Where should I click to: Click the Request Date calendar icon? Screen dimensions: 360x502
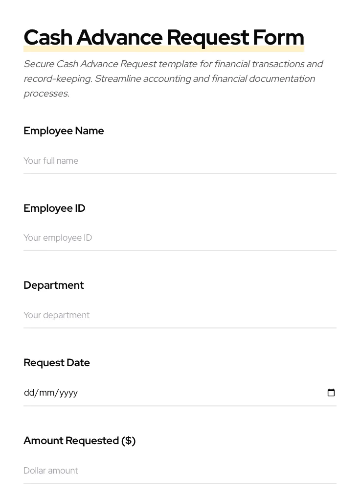[331, 392]
